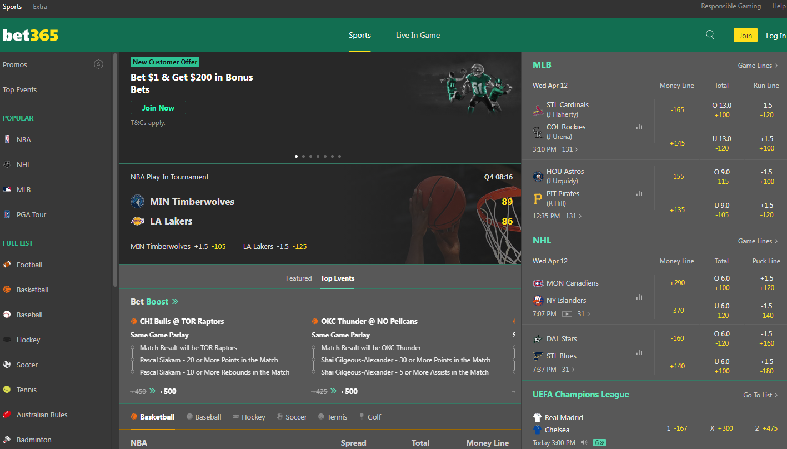Select Soccer tab in sports strip
The height and width of the screenshot is (449, 787).
tap(292, 417)
